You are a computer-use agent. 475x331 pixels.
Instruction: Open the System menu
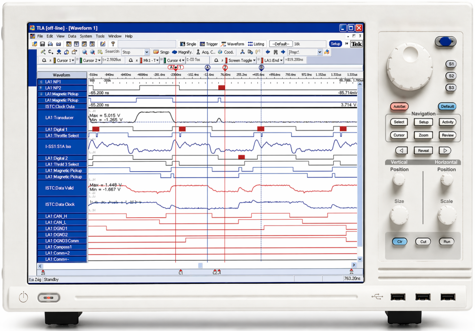pos(86,36)
